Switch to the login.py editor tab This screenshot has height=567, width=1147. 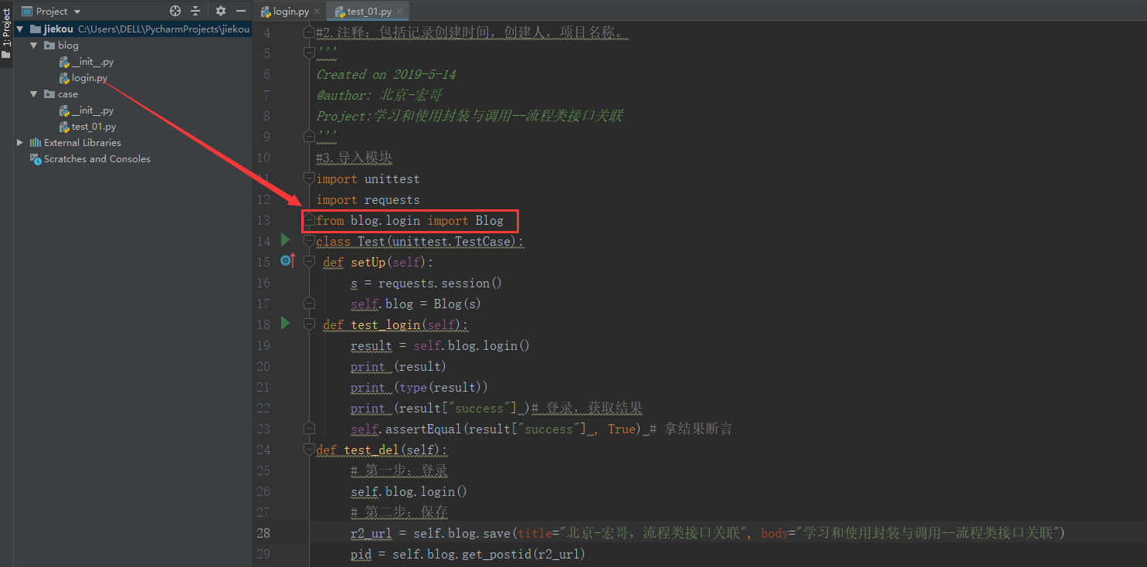[290, 12]
